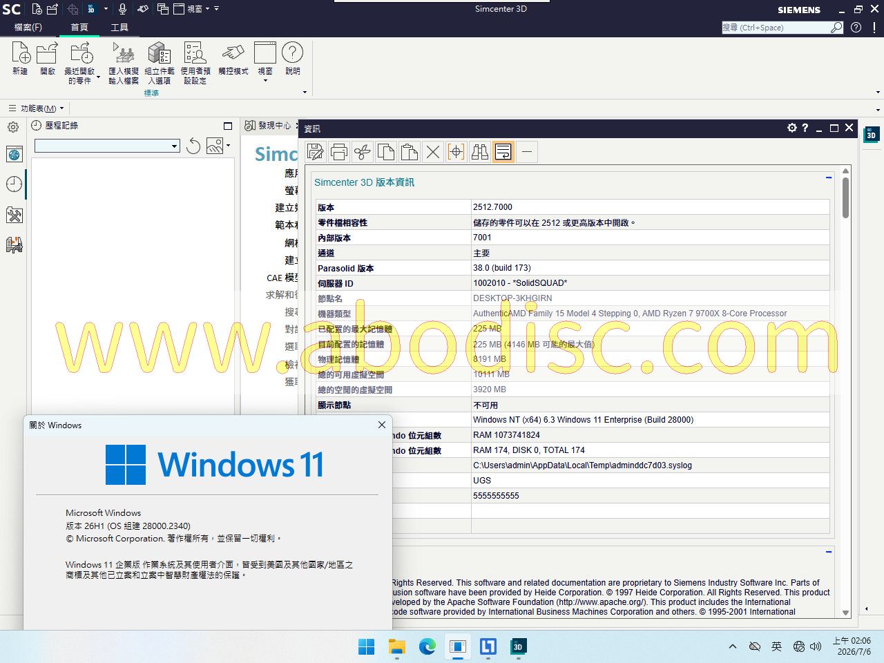The image size is (884, 663).
Task: Click the syslog file path cell
Action: [651, 465]
